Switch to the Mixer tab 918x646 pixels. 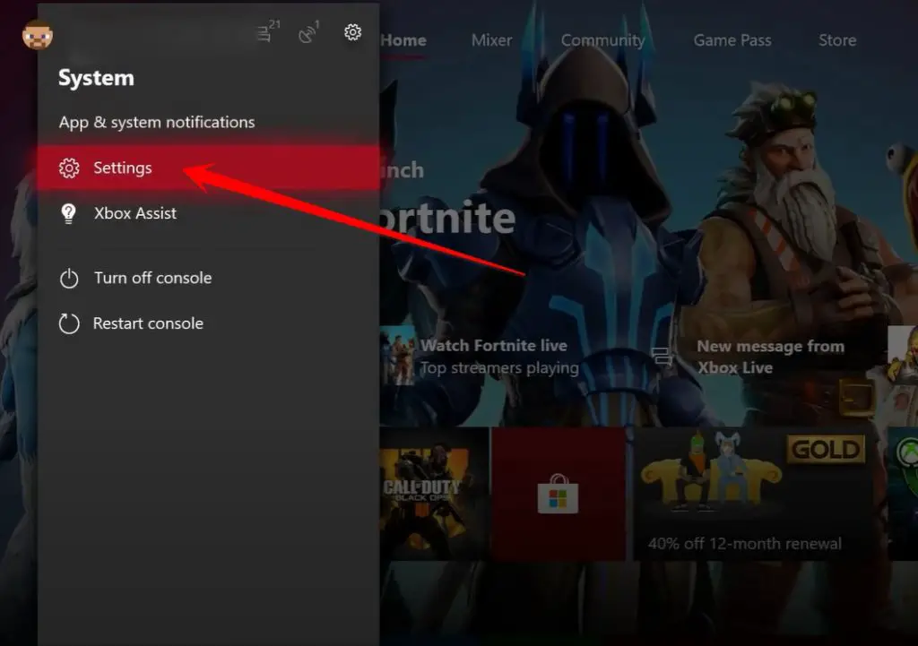(x=492, y=40)
